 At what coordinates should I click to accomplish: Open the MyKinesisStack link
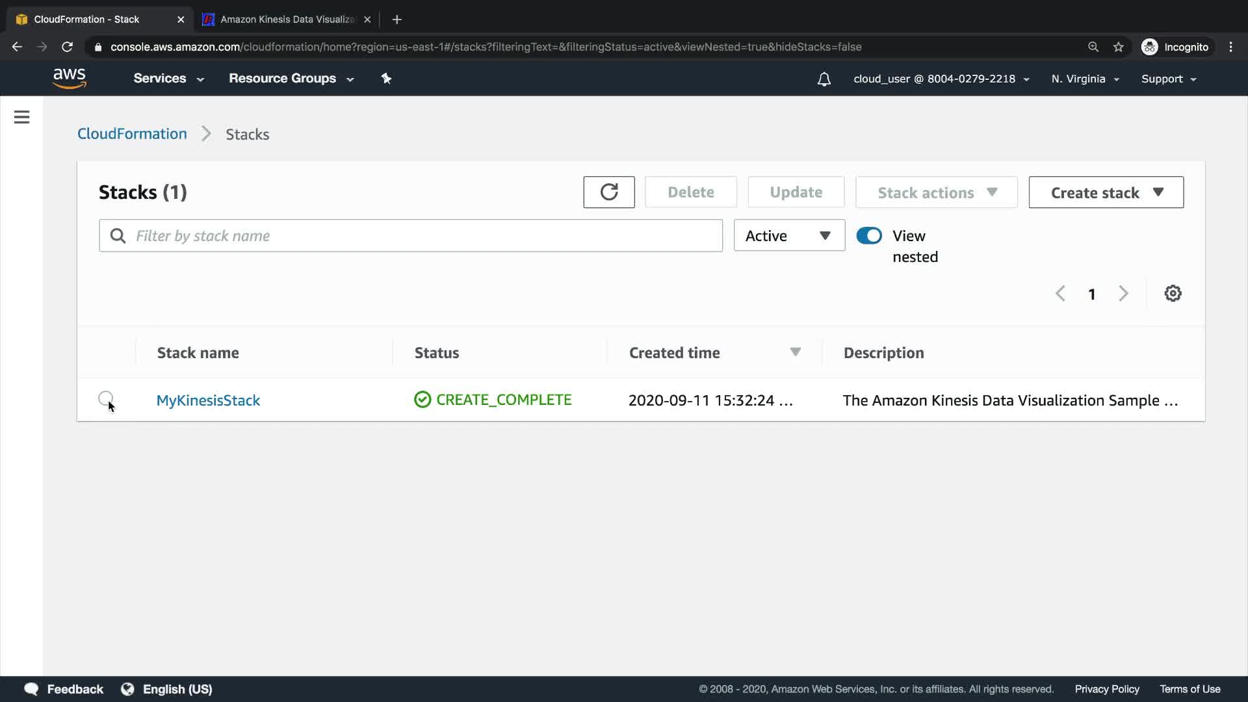coord(208,400)
